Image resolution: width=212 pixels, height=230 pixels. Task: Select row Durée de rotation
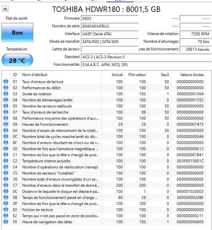pyautogui.click(x=104, y=94)
